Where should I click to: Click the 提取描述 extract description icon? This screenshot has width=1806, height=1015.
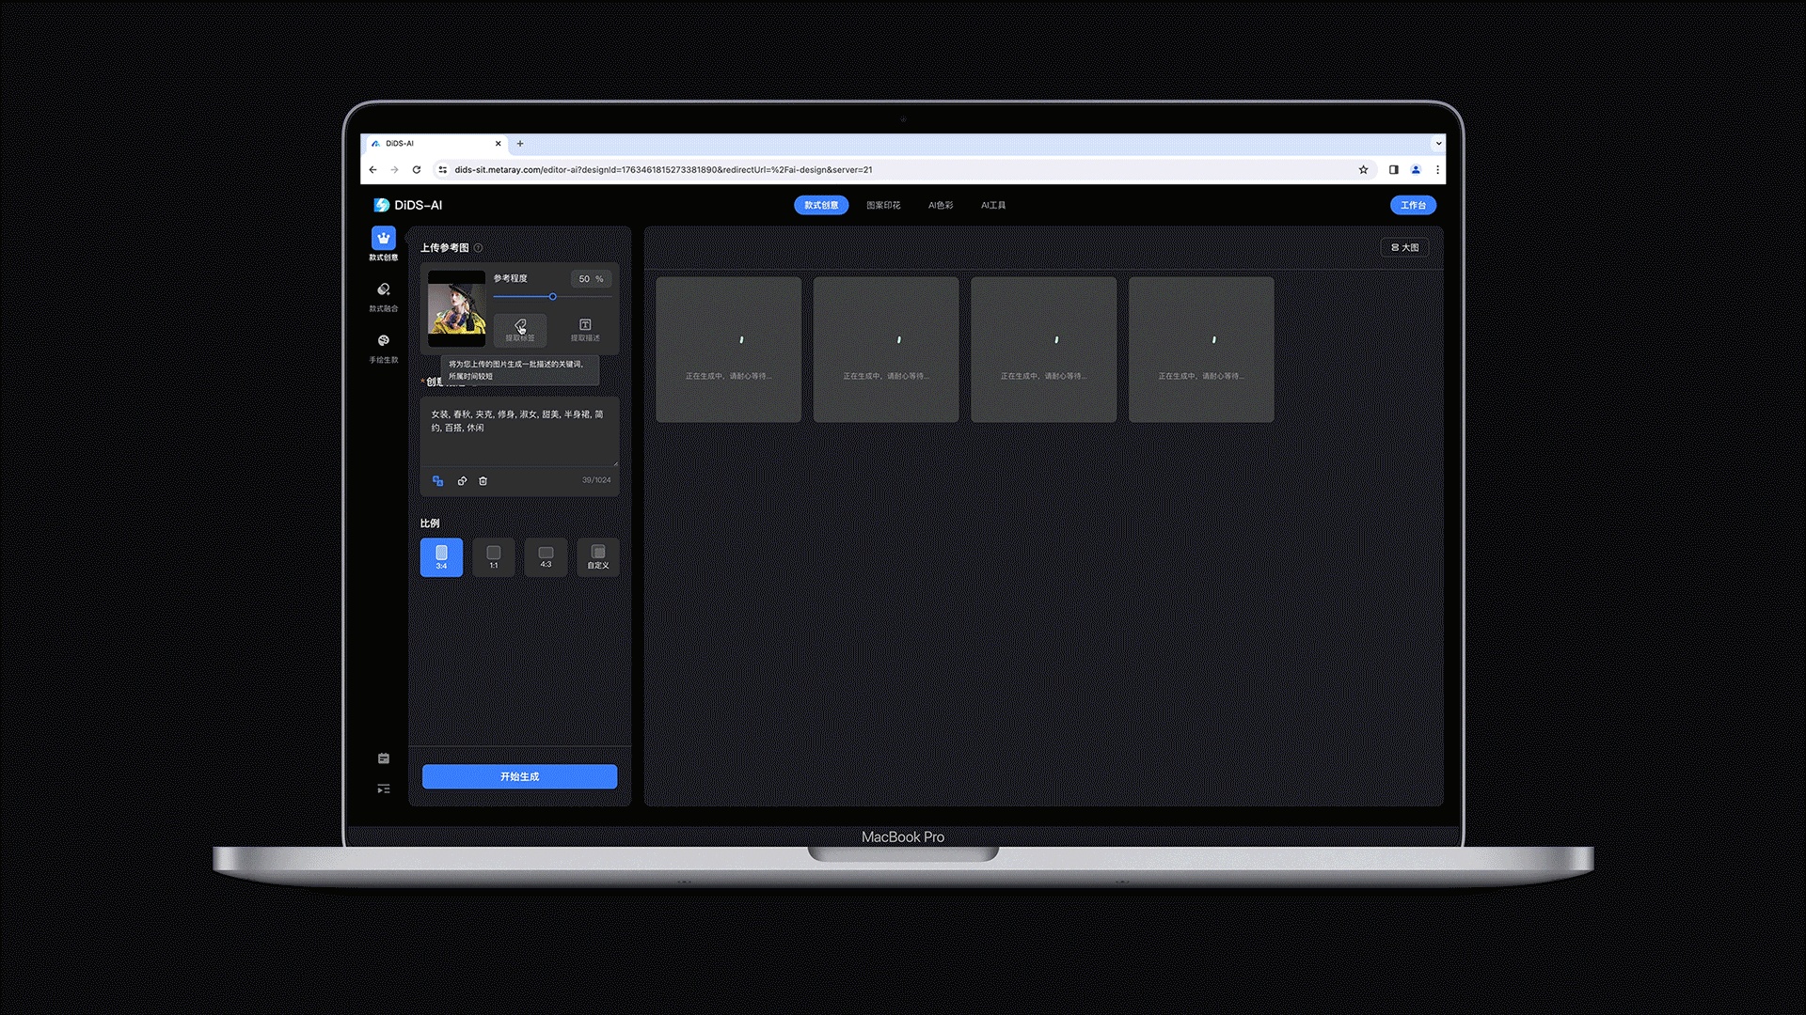[x=585, y=329]
